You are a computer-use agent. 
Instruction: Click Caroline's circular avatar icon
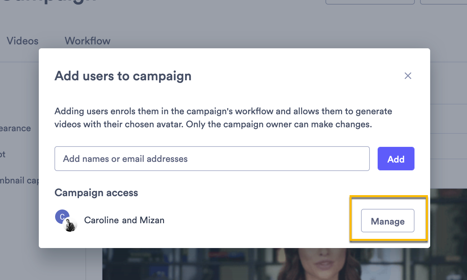(x=62, y=216)
